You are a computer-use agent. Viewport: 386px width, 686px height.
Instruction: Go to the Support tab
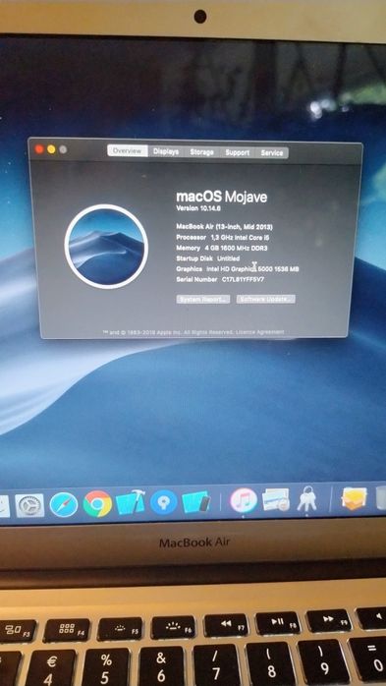tap(237, 152)
